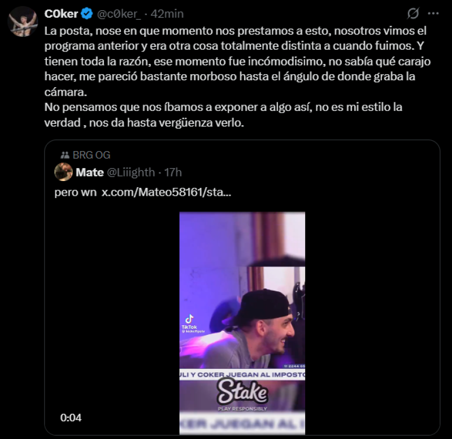Follow the x.com/Mateo58161 link
The width and height of the screenshot is (452, 439).
167,192
